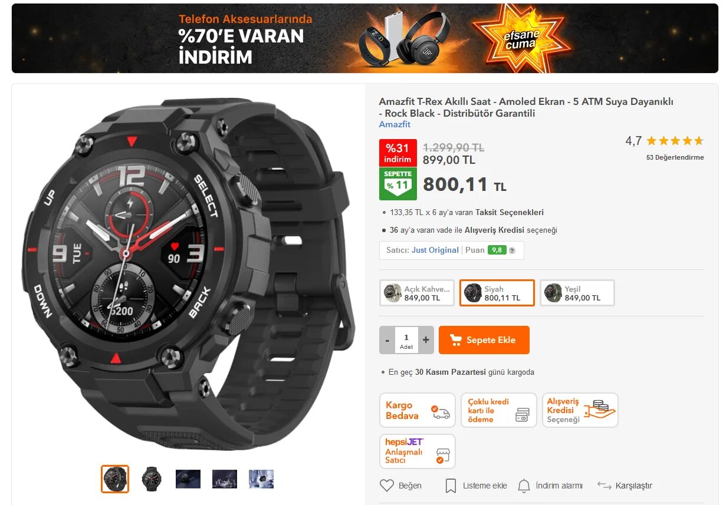
Task: Select the Siyah color variant
Action: 497,293
